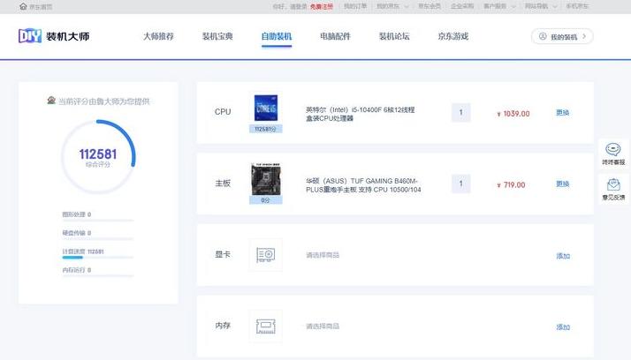The height and width of the screenshot is (360, 631).
Task: Click the CPU category label
Action: click(x=223, y=112)
